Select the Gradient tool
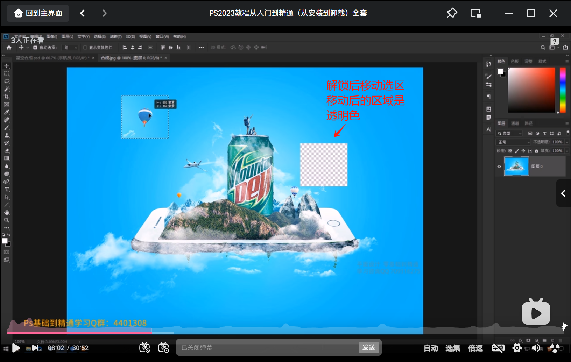This screenshot has width=571, height=362. click(7, 158)
